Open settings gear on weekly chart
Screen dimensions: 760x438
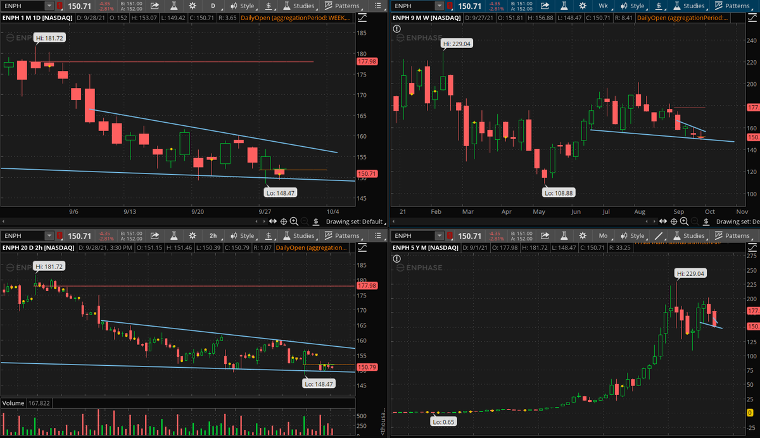point(583,6)
